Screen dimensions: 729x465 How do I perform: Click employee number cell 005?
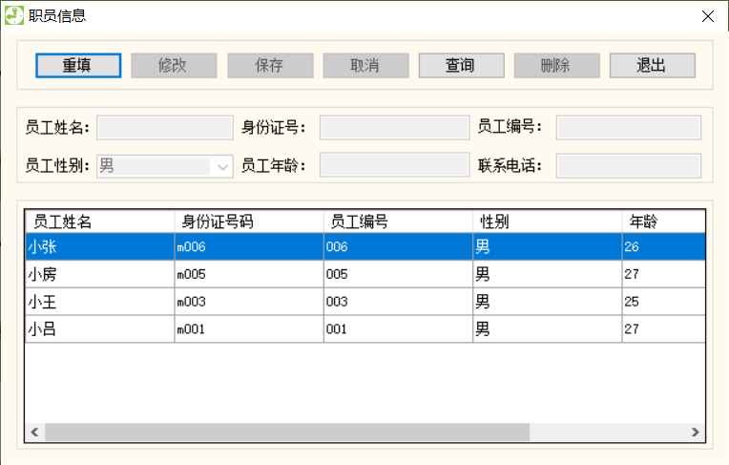398,274
